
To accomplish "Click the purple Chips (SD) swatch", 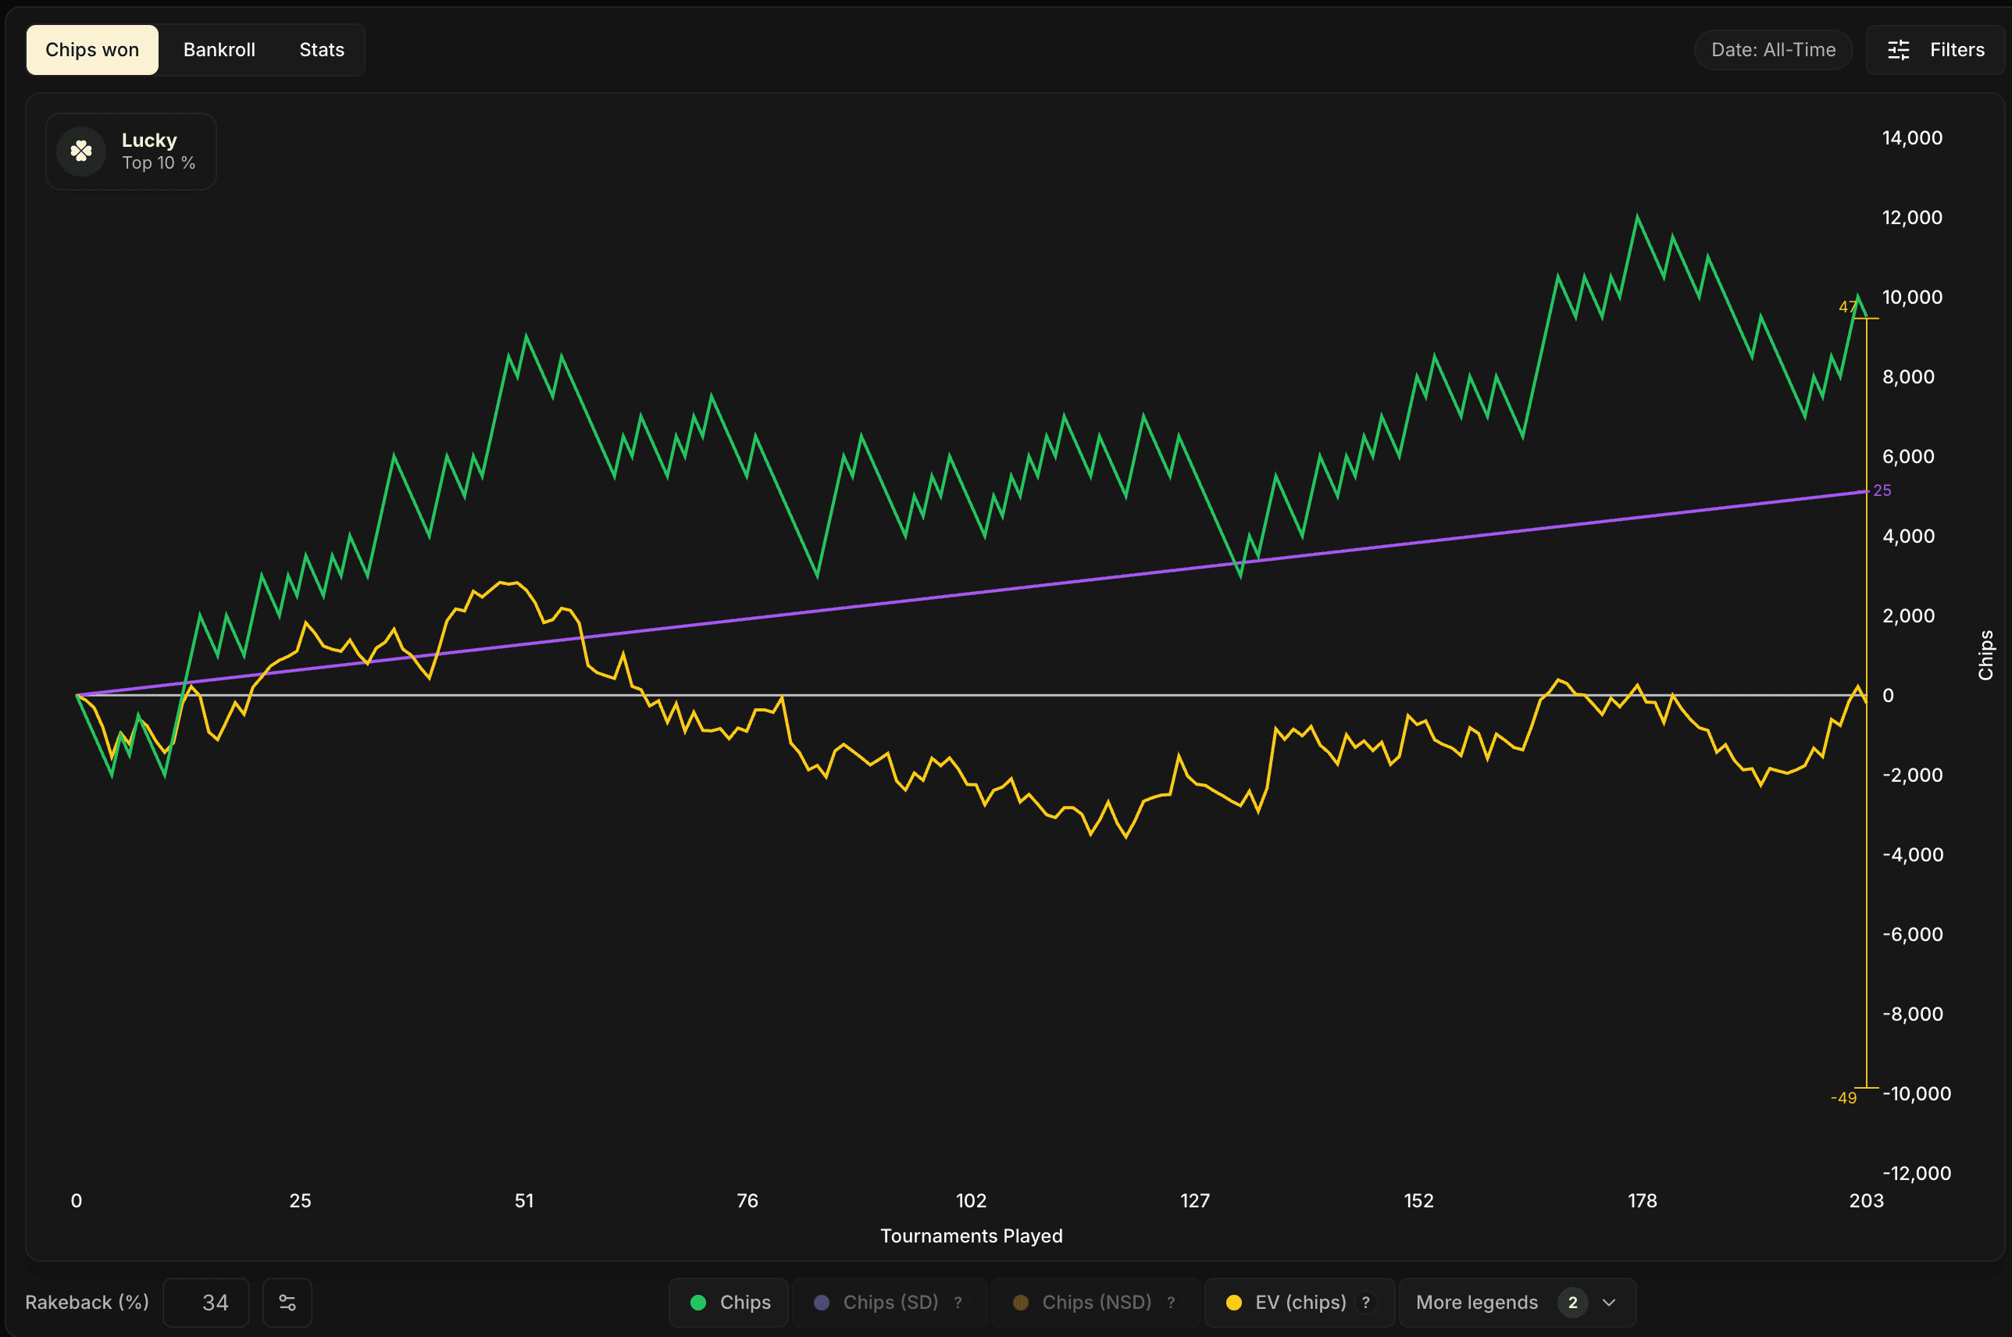I will click(822, 1302).
